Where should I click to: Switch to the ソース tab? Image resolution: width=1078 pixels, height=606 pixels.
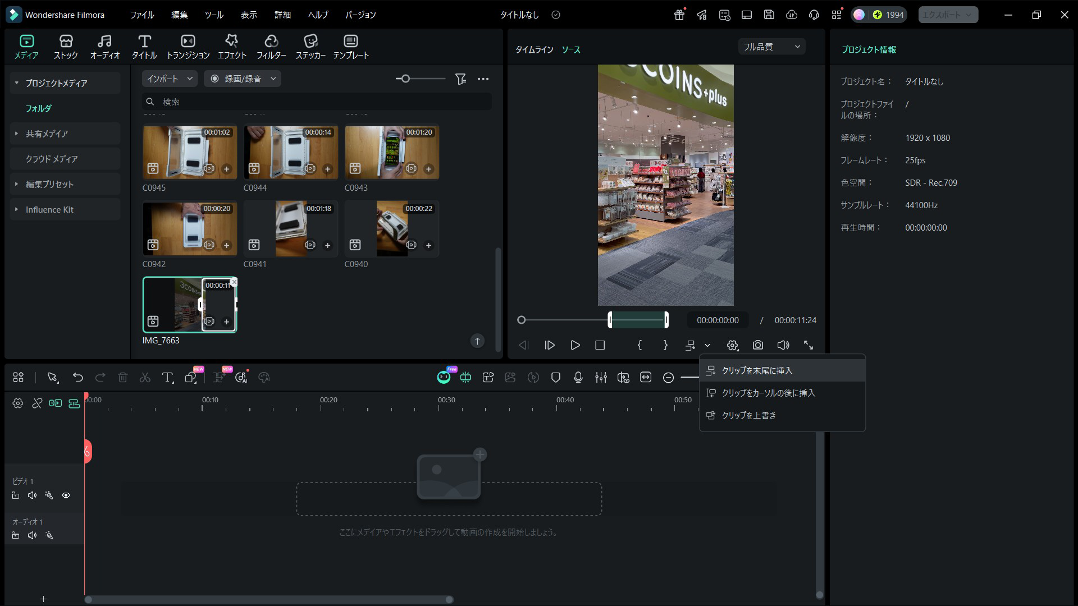571,49
